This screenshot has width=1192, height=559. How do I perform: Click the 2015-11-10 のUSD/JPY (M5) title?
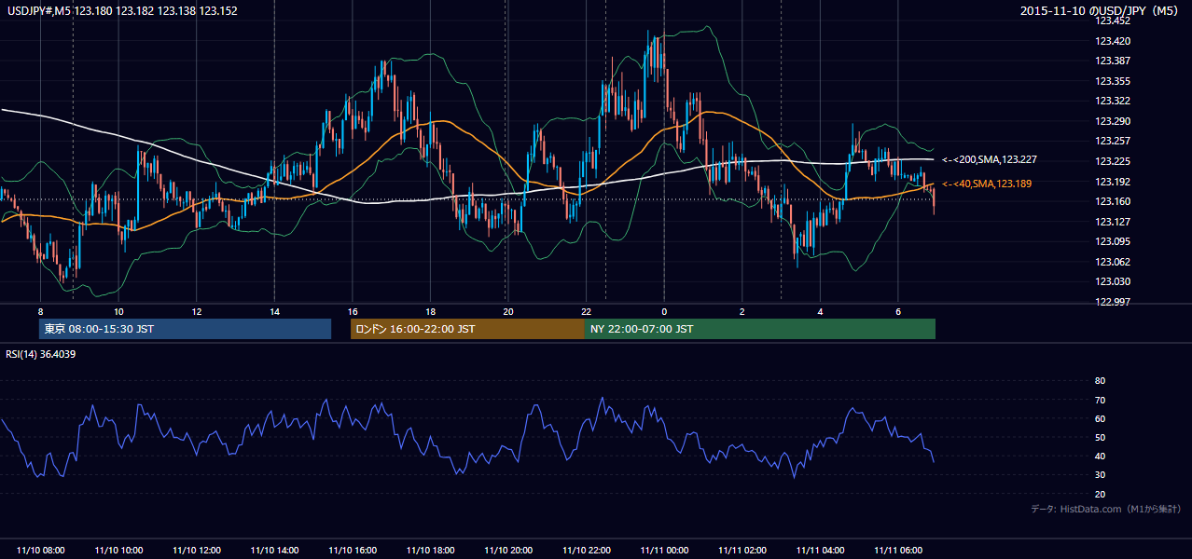[1101, 11]
